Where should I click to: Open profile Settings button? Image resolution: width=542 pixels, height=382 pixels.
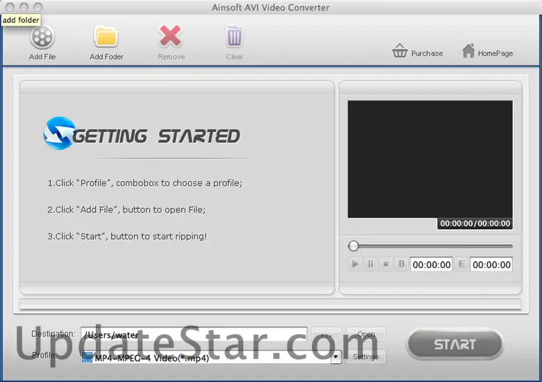[x=366, y=357]
